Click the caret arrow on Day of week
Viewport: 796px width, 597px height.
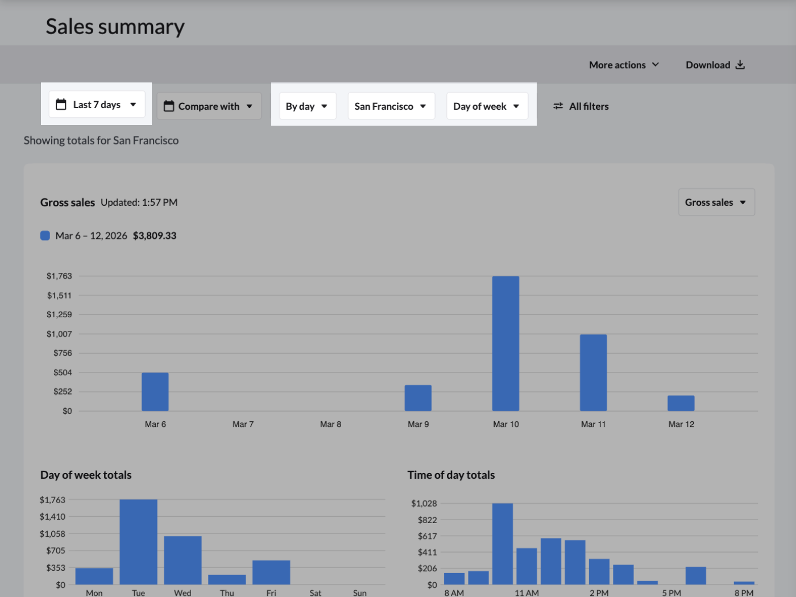point(516,106)
